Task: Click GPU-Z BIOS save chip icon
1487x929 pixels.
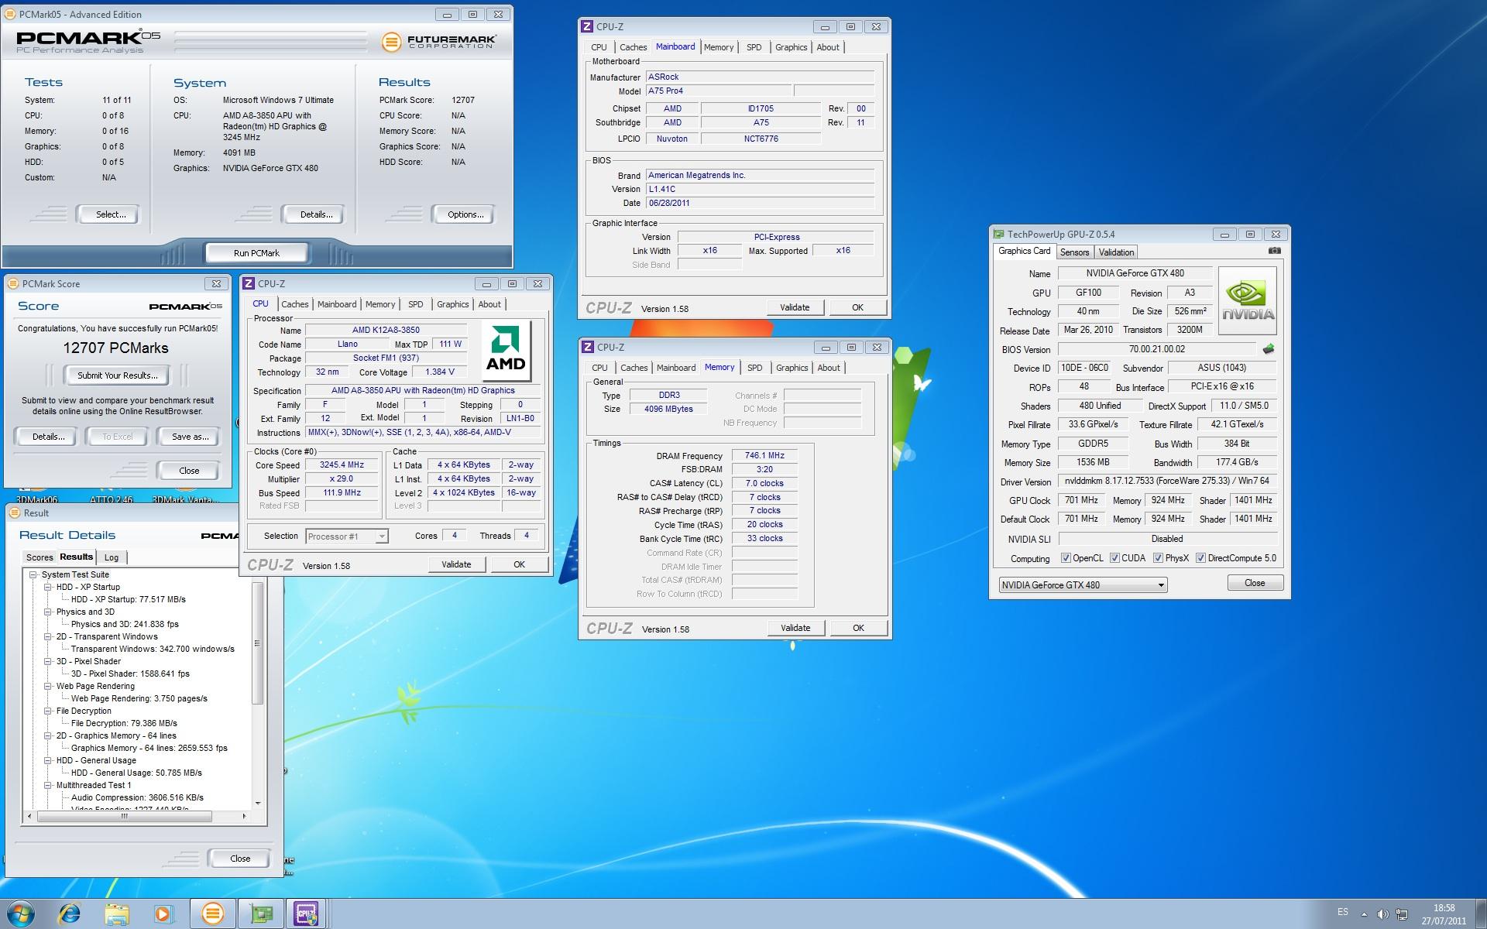Action: (1269, 349)
